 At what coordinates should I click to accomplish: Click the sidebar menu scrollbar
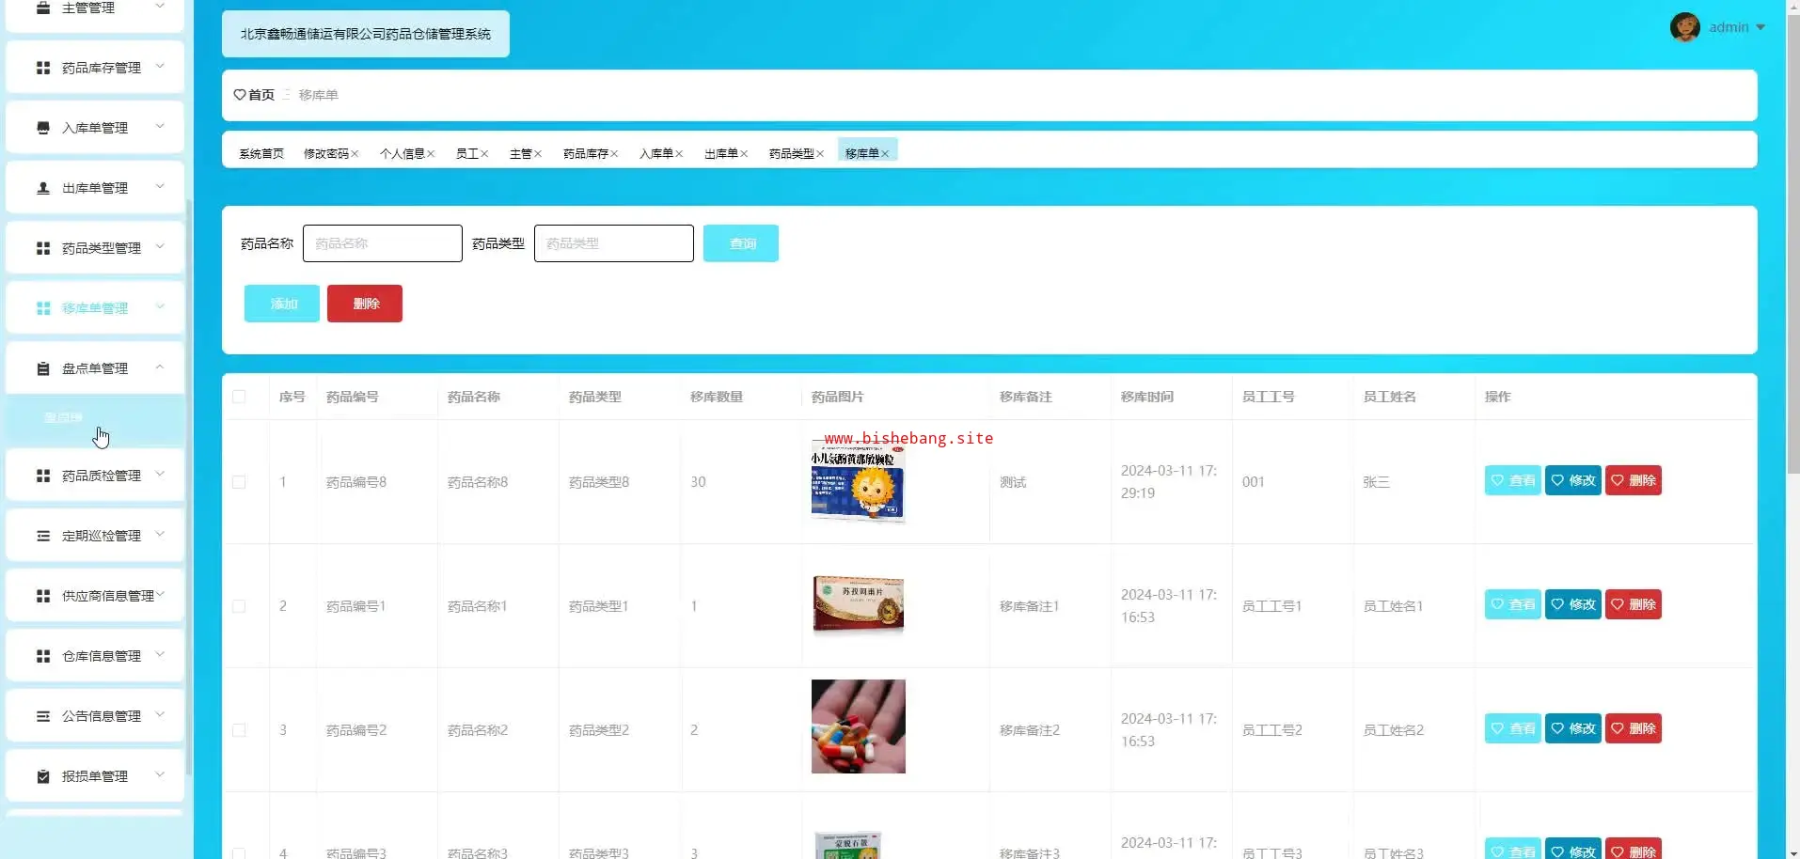(188, 487)
